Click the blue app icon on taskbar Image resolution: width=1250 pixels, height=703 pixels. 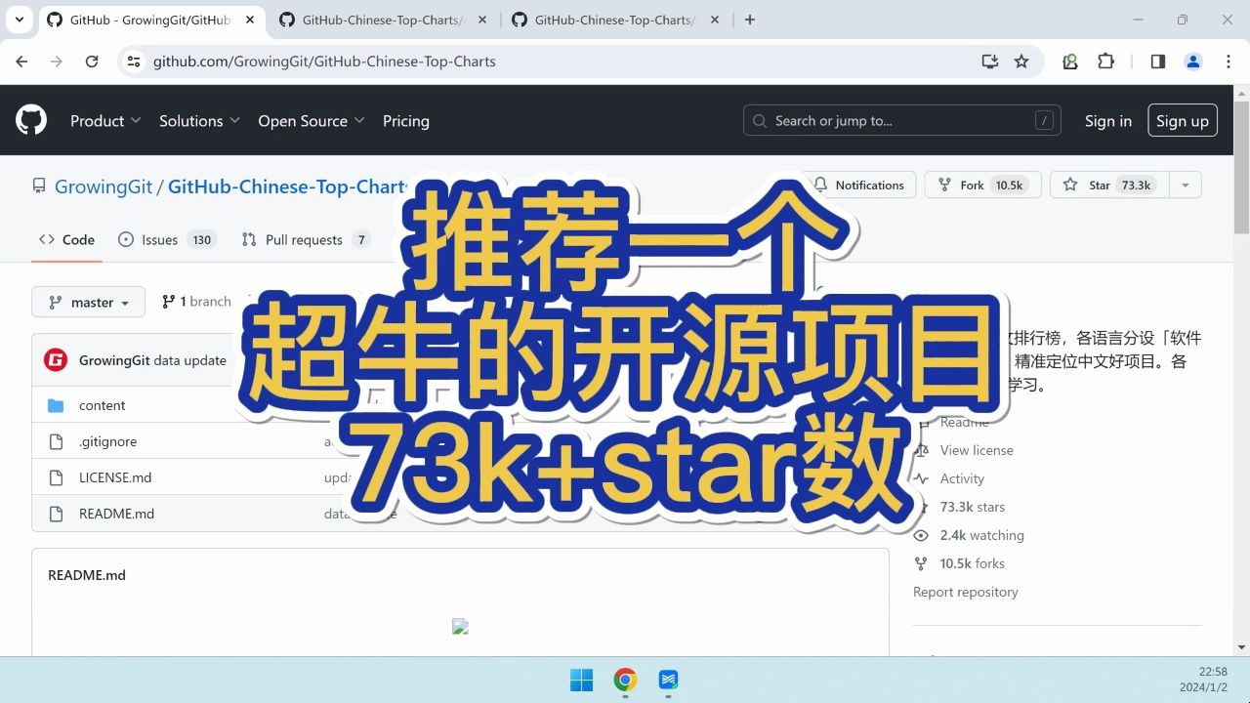click(669, 680)
